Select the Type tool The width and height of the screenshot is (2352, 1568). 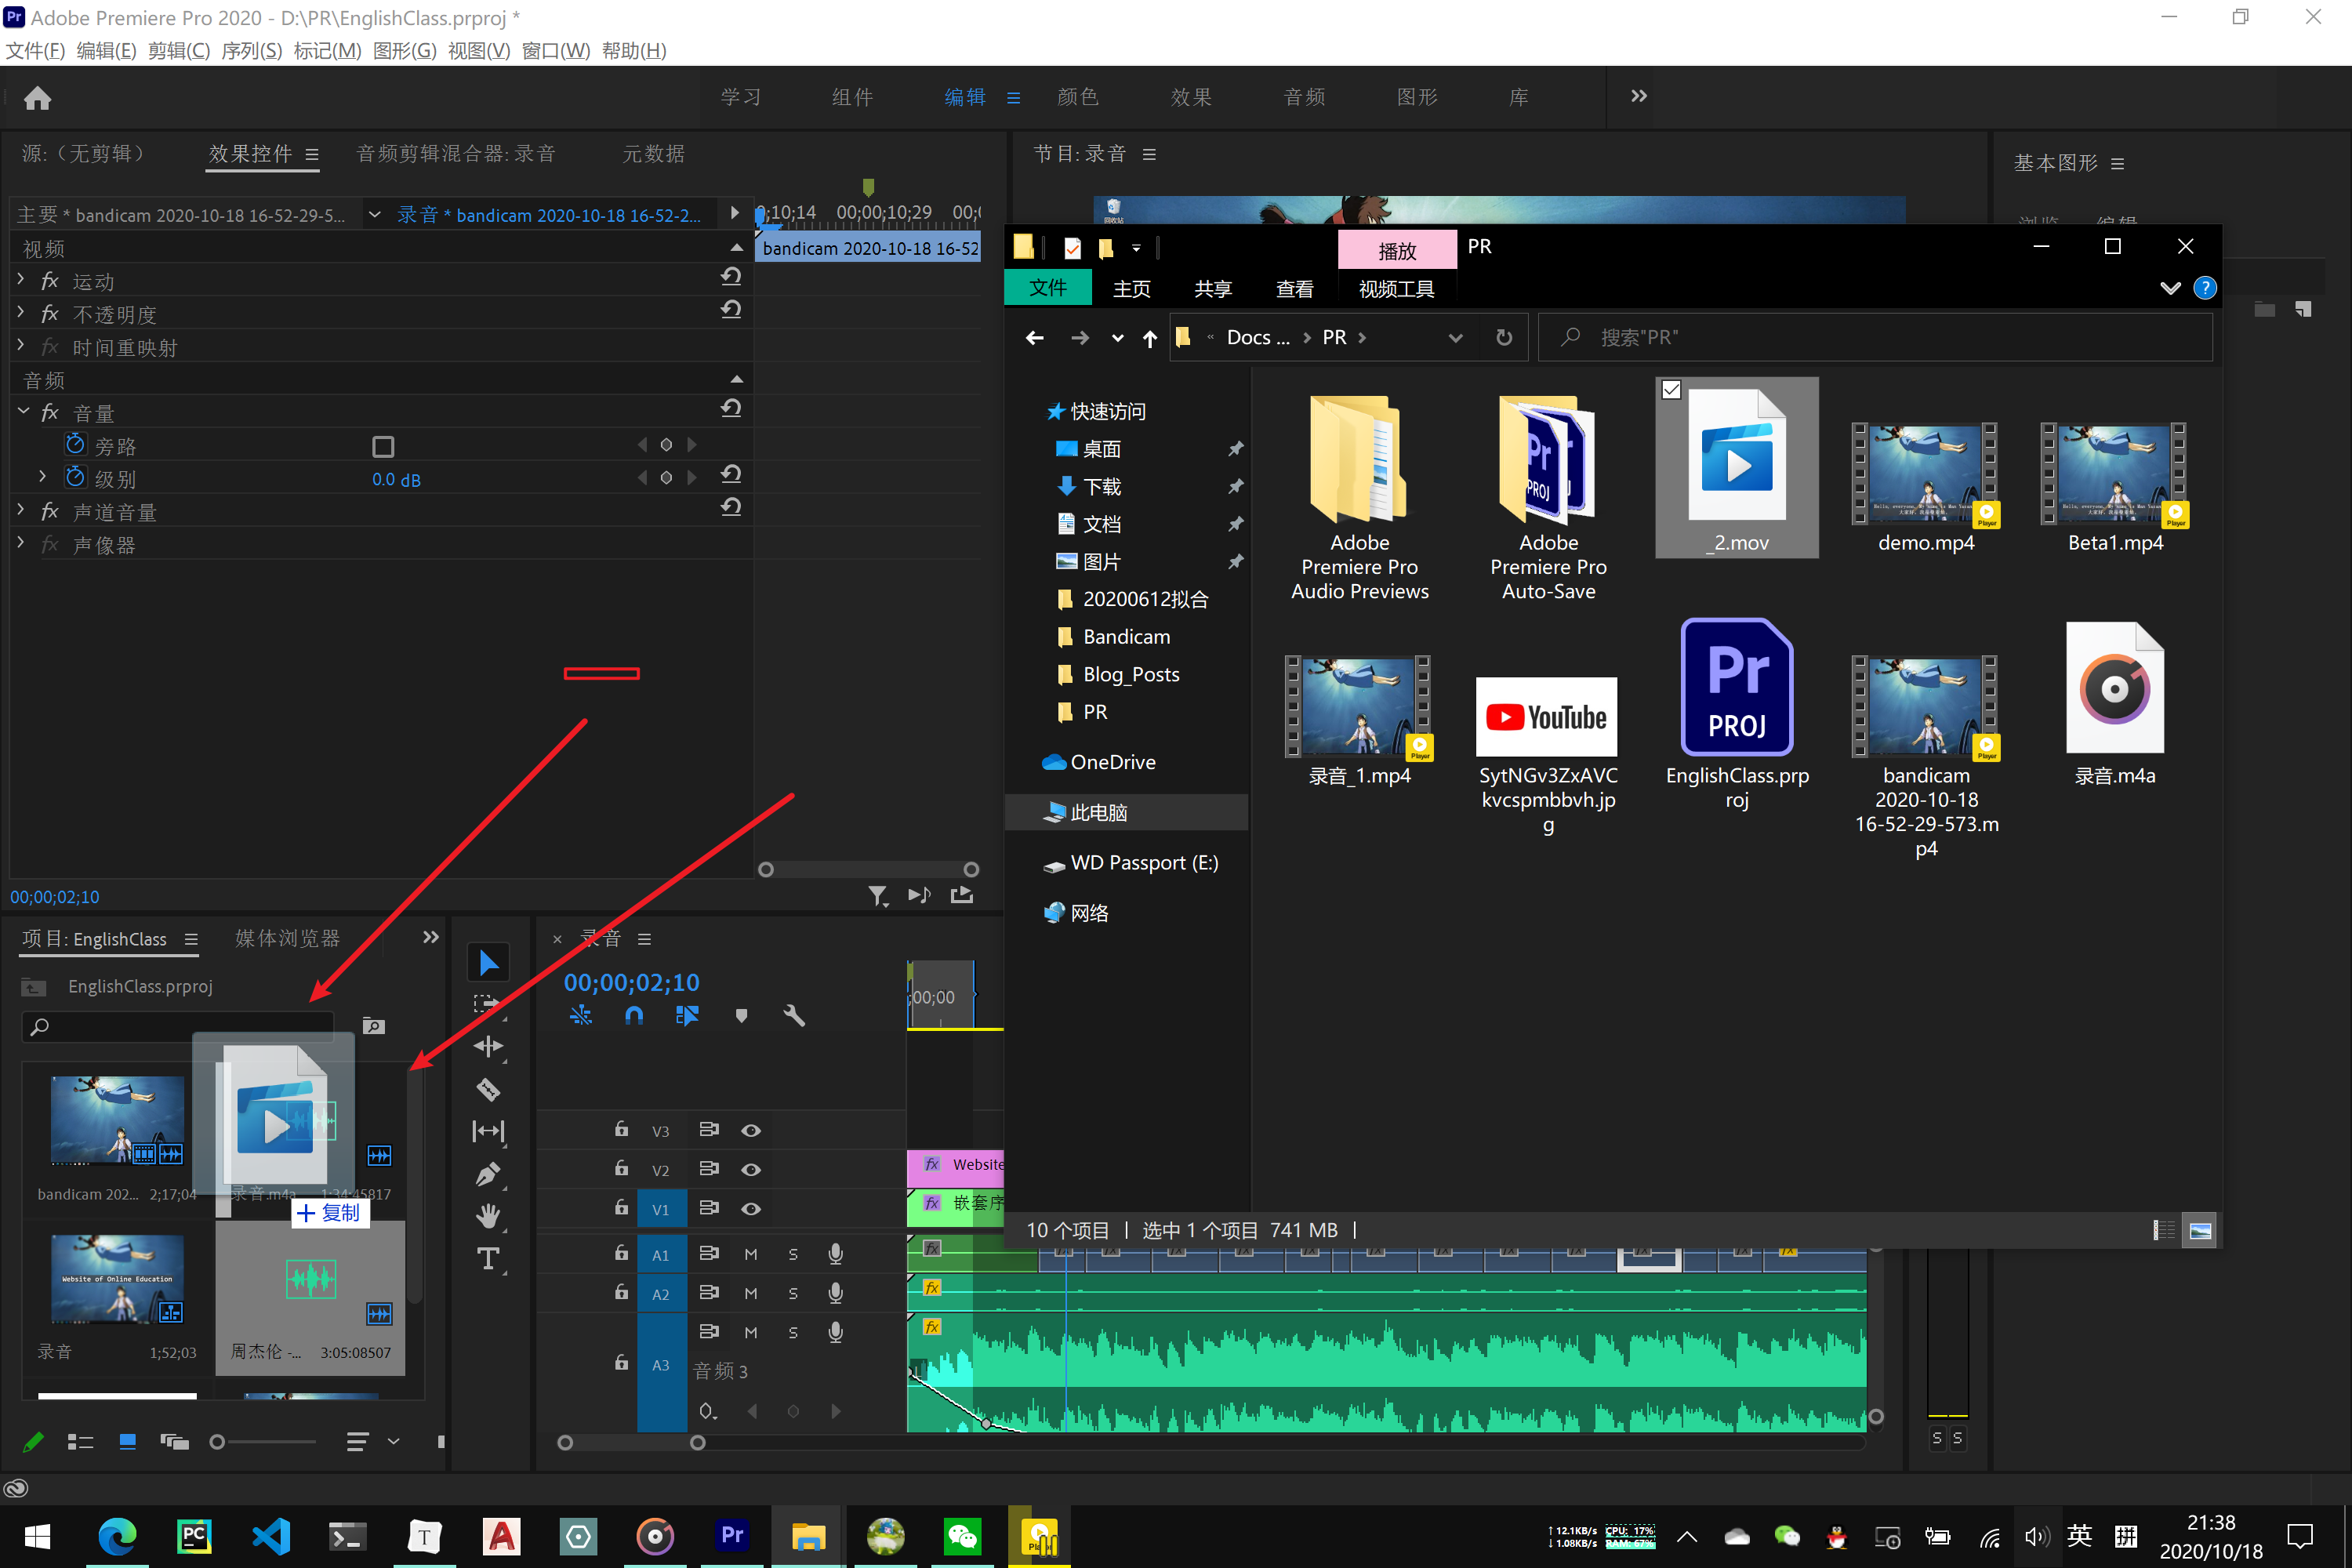pyautogui.click(x=488, y=1258)
